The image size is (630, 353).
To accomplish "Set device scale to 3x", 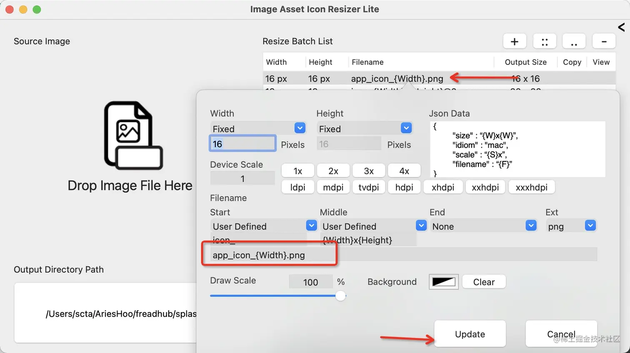I will coord(369,171).
